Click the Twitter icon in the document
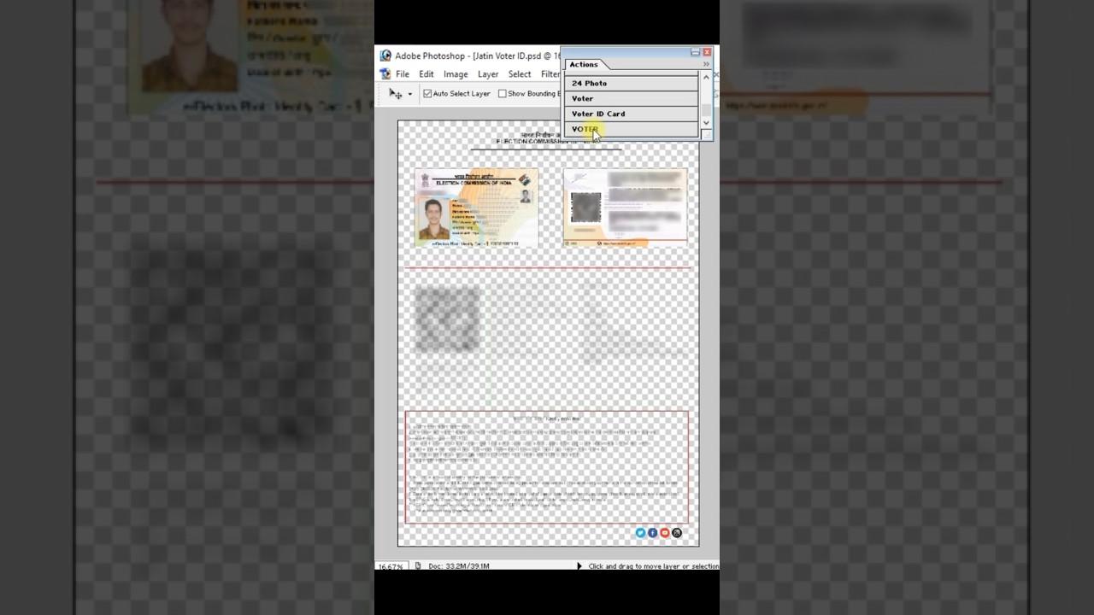Viewport: 1094px width, 615px height. (x=640, y=533)
